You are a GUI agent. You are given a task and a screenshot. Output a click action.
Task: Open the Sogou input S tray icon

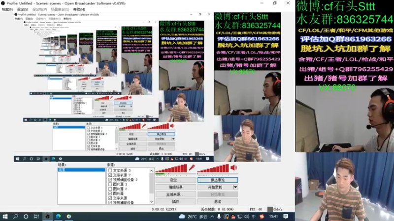[x=262, y=217]
